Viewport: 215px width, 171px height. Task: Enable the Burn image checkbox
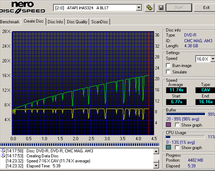click(168, 65)
